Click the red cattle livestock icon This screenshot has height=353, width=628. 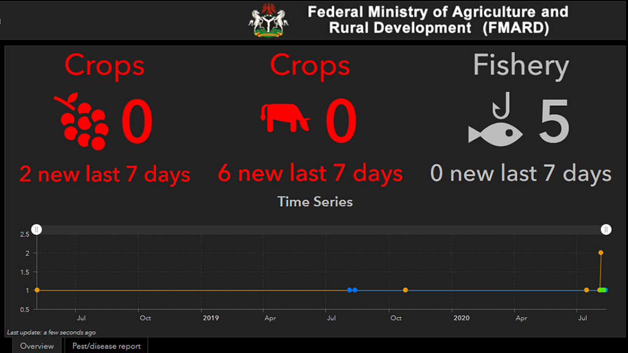click(x=285, y=117)
